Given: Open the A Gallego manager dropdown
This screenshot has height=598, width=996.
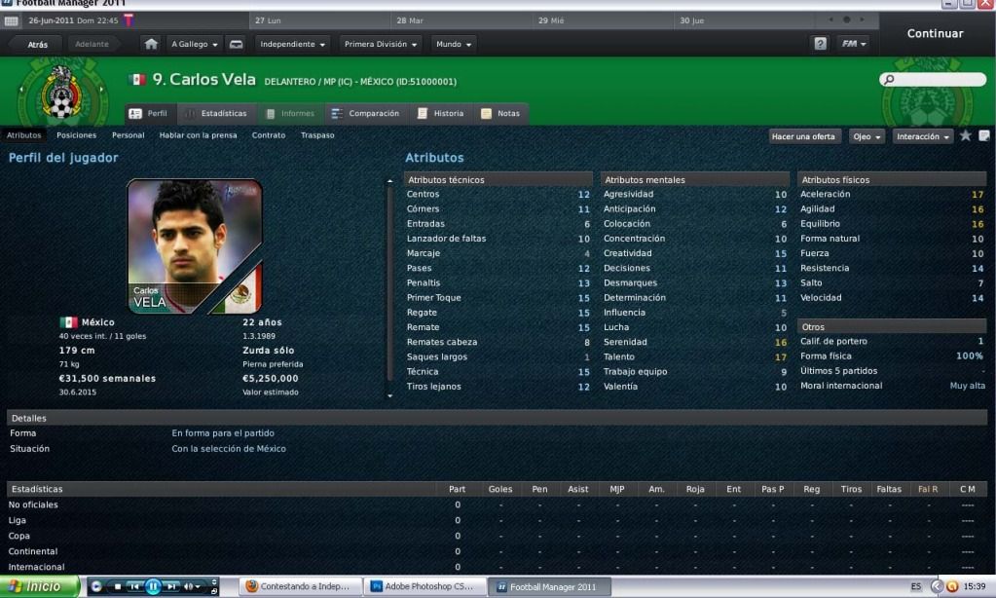Looking at the screenshot, I should tap(195, 44).
